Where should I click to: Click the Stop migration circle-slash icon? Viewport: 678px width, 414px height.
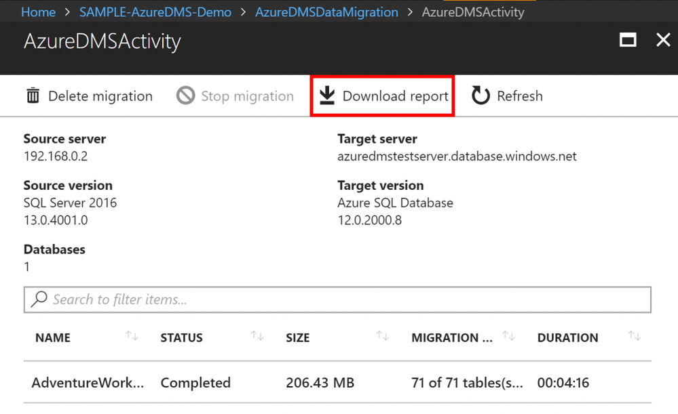[x=185, y=96]
